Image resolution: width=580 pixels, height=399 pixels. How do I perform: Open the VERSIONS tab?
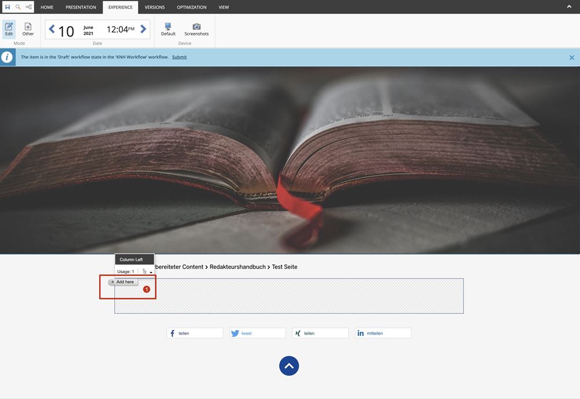[x=154, y=8]
